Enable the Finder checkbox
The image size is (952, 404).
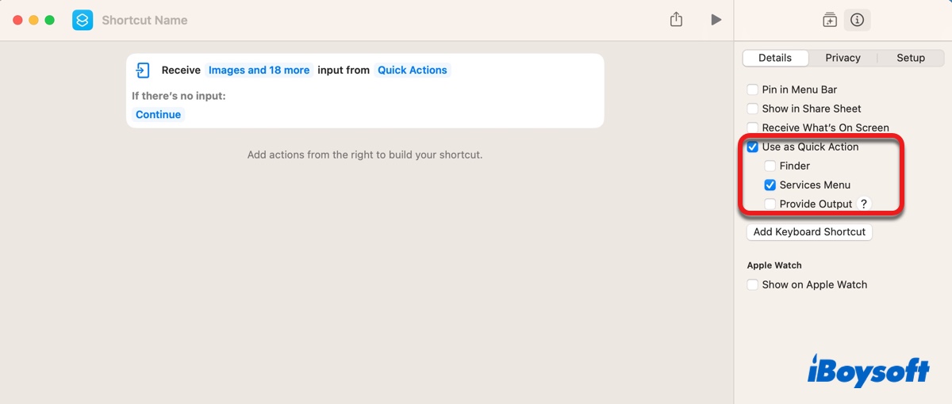point(770,166)
